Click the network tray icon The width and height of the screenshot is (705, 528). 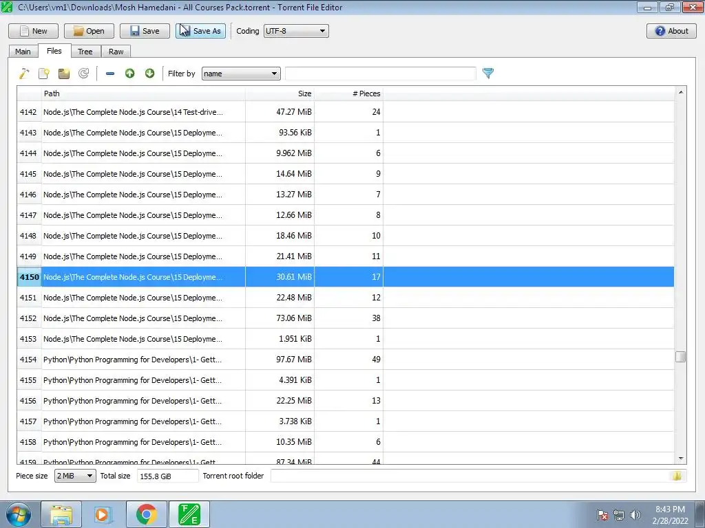pos(619,515)
